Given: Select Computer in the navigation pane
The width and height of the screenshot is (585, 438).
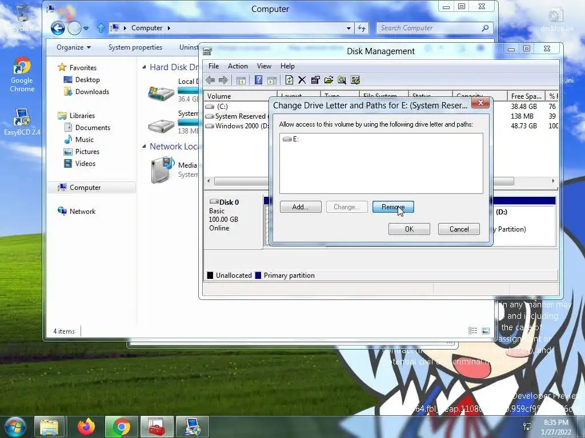Looking at the screenshot, I should coord(92,187).
